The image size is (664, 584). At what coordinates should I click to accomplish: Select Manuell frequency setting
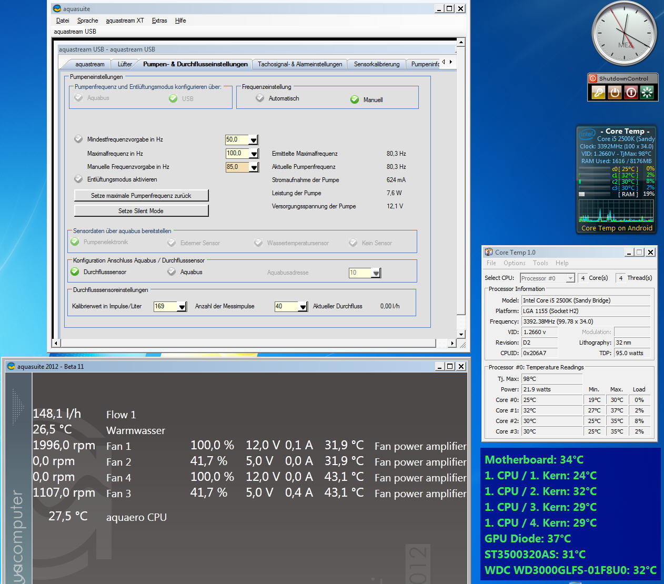(x=355, y=99)
